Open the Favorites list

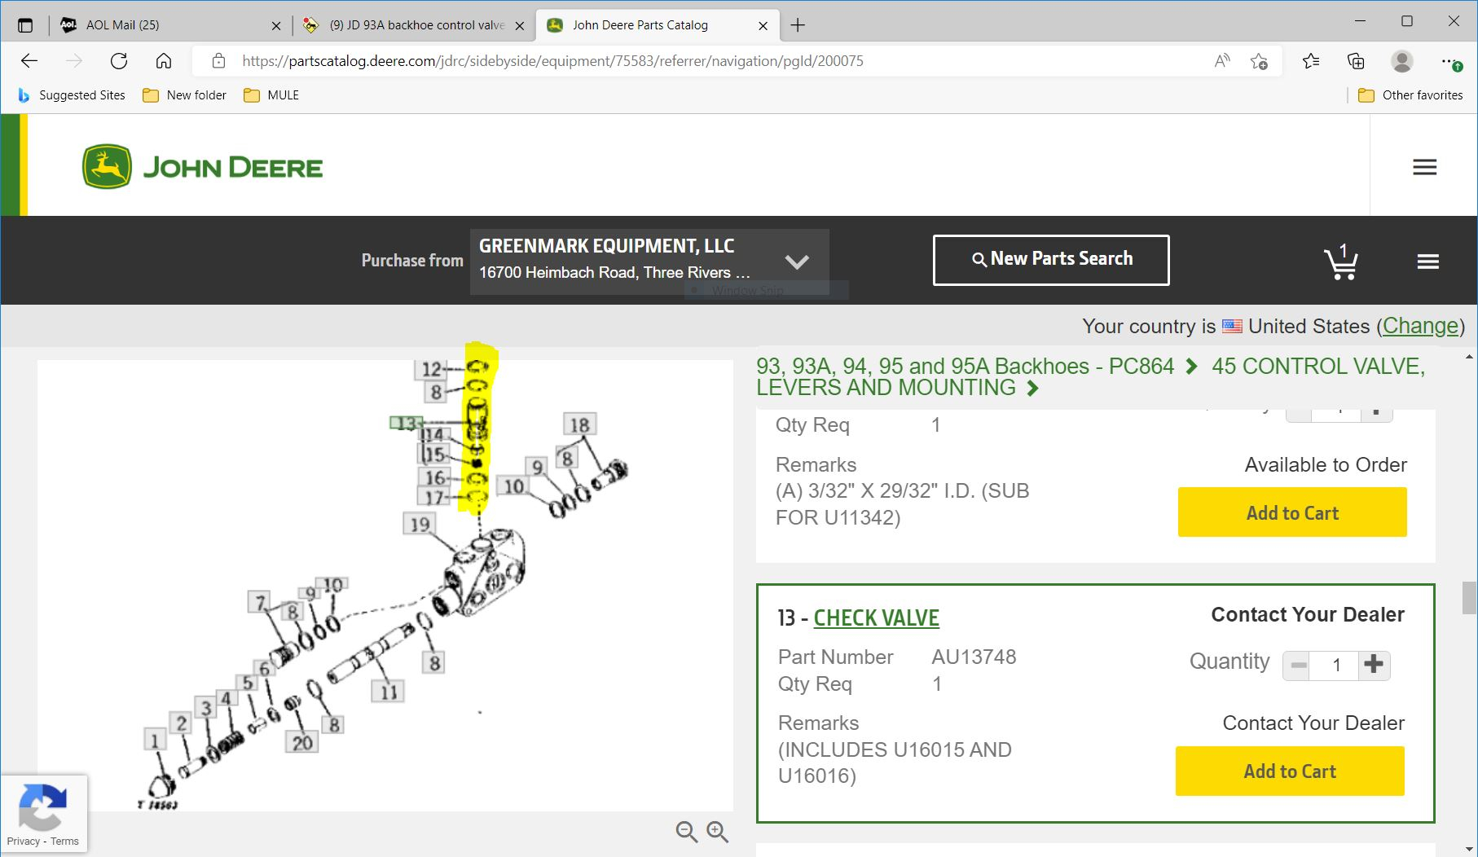1311,61
